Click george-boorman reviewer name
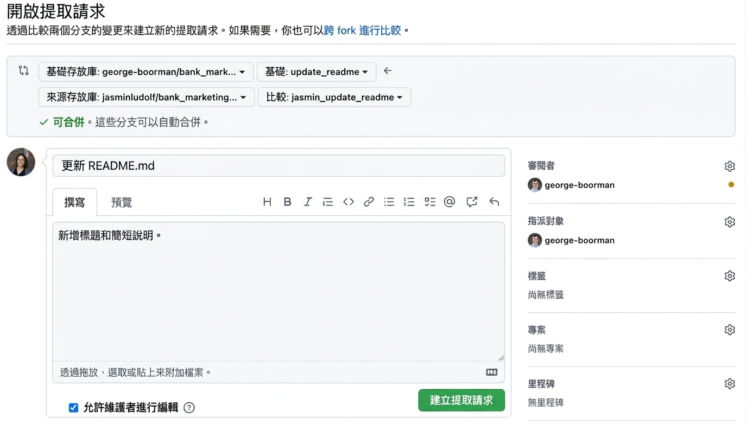 pos(580,185)
